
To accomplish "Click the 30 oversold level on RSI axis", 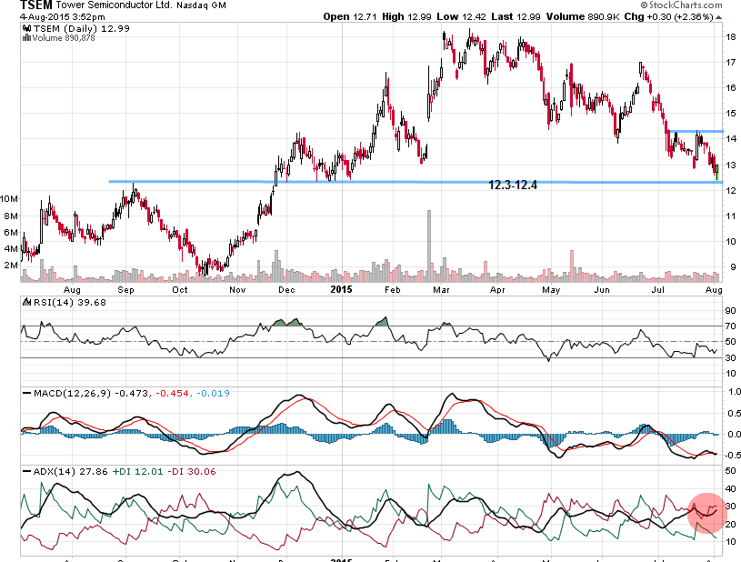I will (x=731, y=357).
